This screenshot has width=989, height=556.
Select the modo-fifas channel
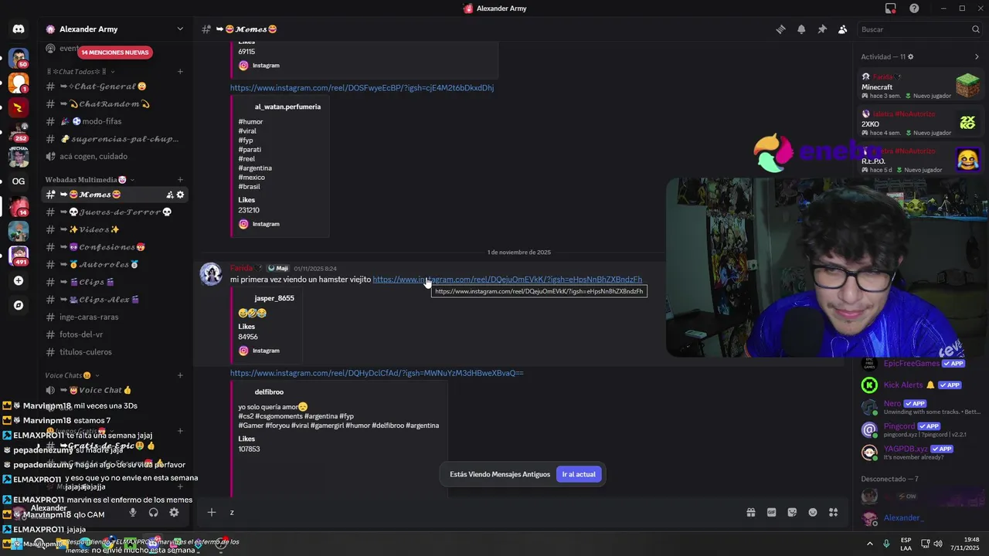pyautogui.click(x=115, y=121)
